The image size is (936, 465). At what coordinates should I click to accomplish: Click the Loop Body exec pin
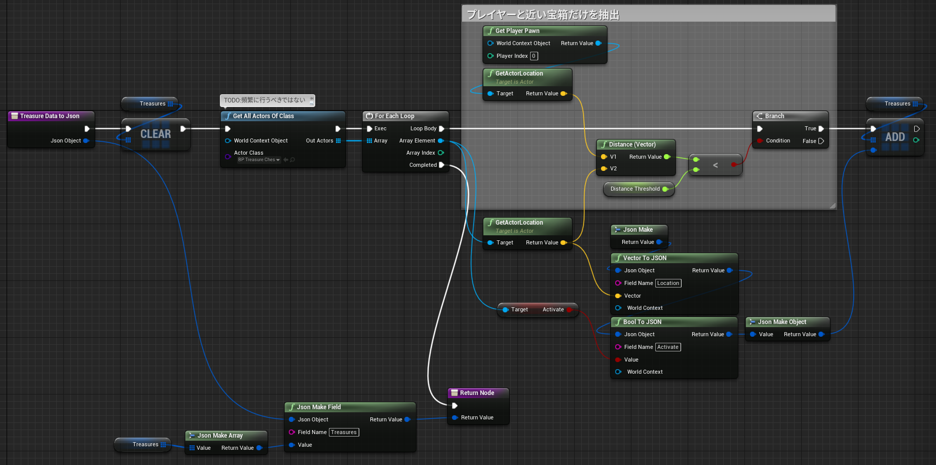coord(441,129)
